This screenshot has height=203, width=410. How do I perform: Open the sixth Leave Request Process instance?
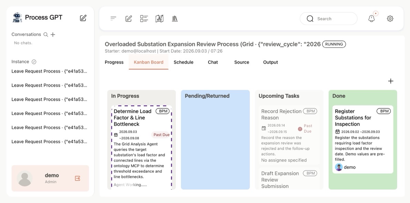(49, 142)
